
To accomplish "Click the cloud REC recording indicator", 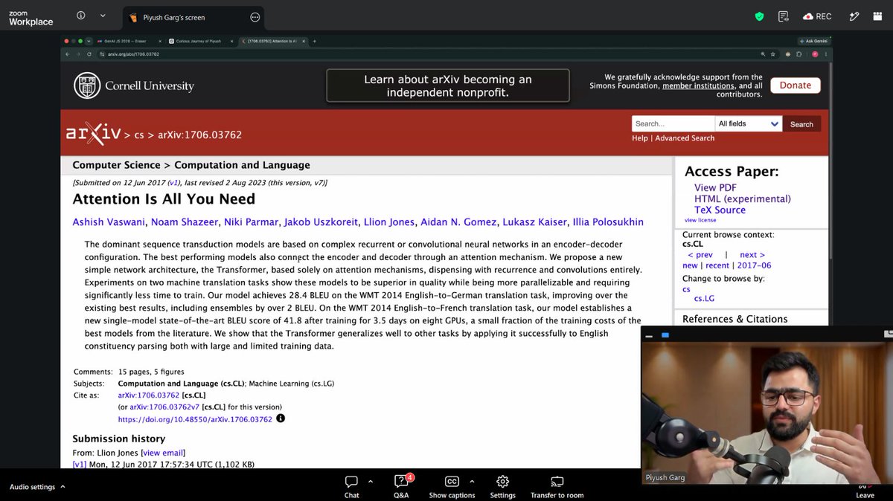I will [x=817, y=16].
